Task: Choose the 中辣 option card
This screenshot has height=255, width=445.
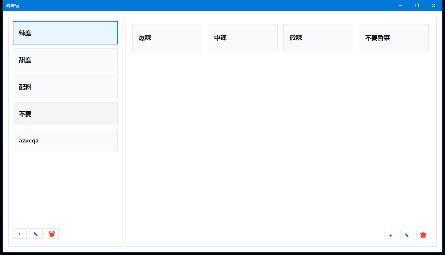Action: point(243,38)
